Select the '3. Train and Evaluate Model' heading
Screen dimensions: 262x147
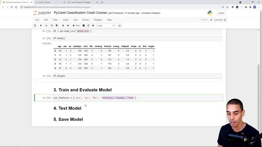pos(83,90)
